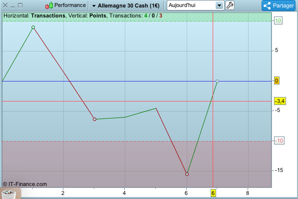
Task: Select the red low marker at transaction 6
Action: (x=187, y=174)
